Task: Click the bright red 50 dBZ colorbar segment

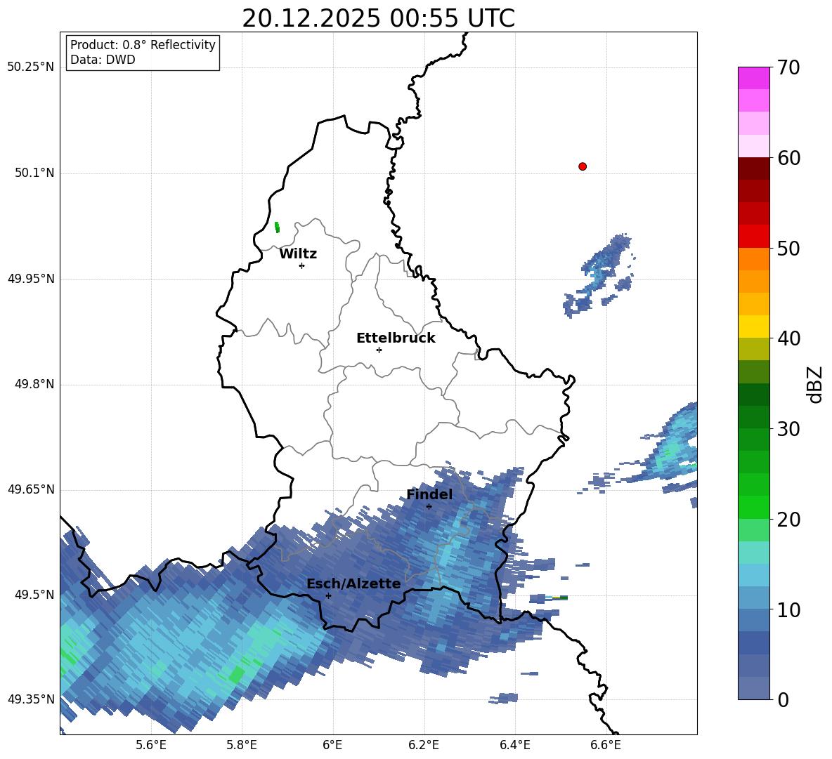Action: click(753, 237)
